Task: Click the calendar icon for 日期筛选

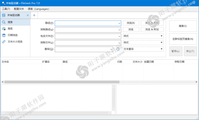Action: (x=4, y=35)
